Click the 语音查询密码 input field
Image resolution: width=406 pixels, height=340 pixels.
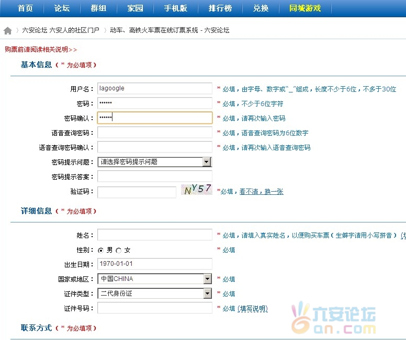155,132
